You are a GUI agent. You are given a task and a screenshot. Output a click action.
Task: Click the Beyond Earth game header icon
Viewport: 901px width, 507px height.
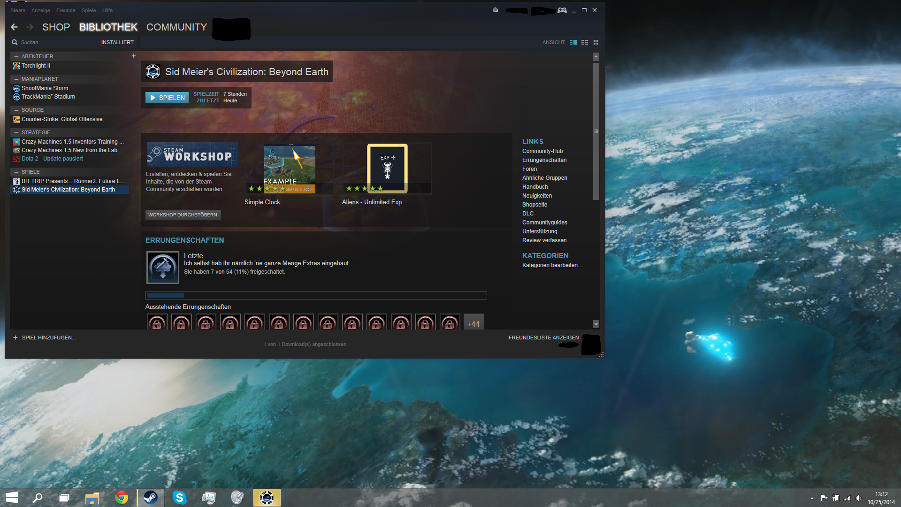point(153,71)
